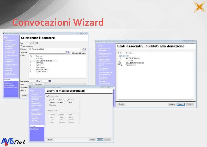The width and height of the screenshot is (207, 147).
Task: Click the Data date input field
Action: (x=33, y=43)
